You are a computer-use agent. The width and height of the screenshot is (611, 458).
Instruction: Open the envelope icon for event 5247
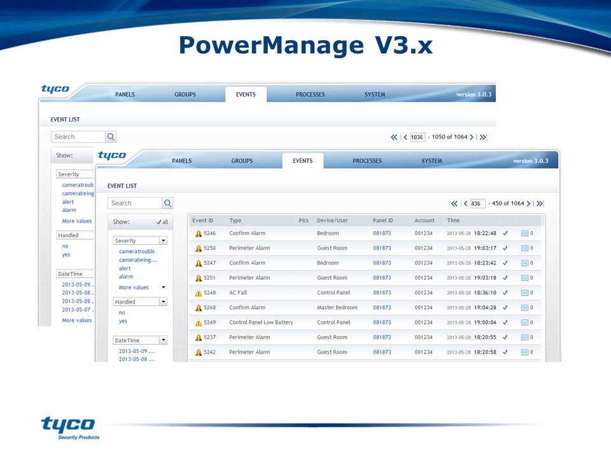click(525, 263)
